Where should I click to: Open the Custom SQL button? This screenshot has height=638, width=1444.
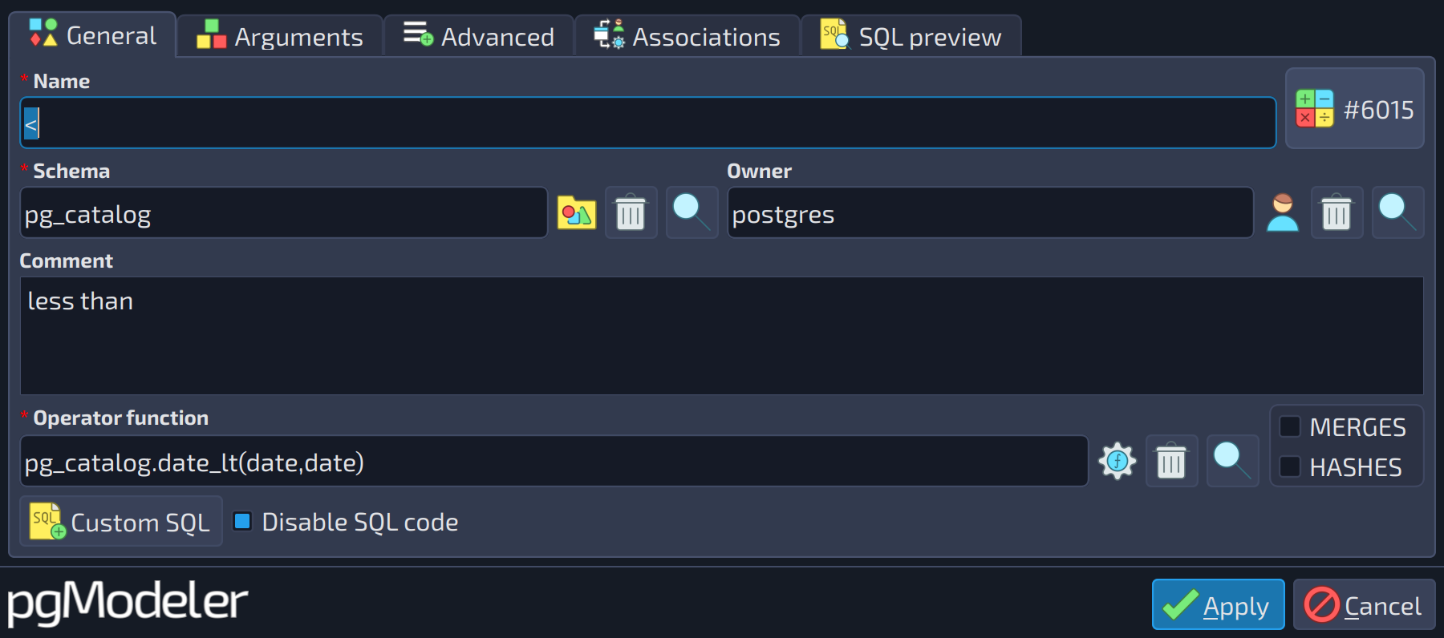pos(121,522)
